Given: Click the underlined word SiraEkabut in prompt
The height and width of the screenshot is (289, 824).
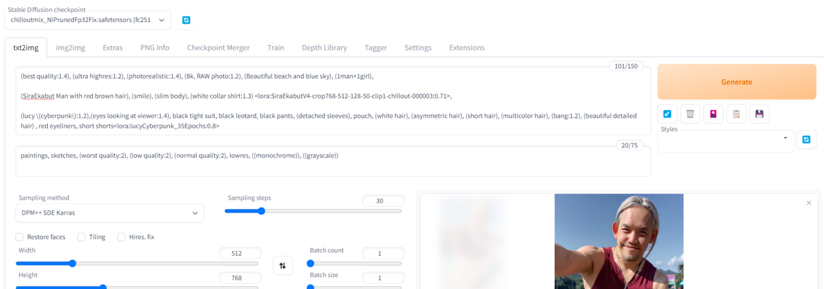Looking at the screenshot, I should [38, 96].
